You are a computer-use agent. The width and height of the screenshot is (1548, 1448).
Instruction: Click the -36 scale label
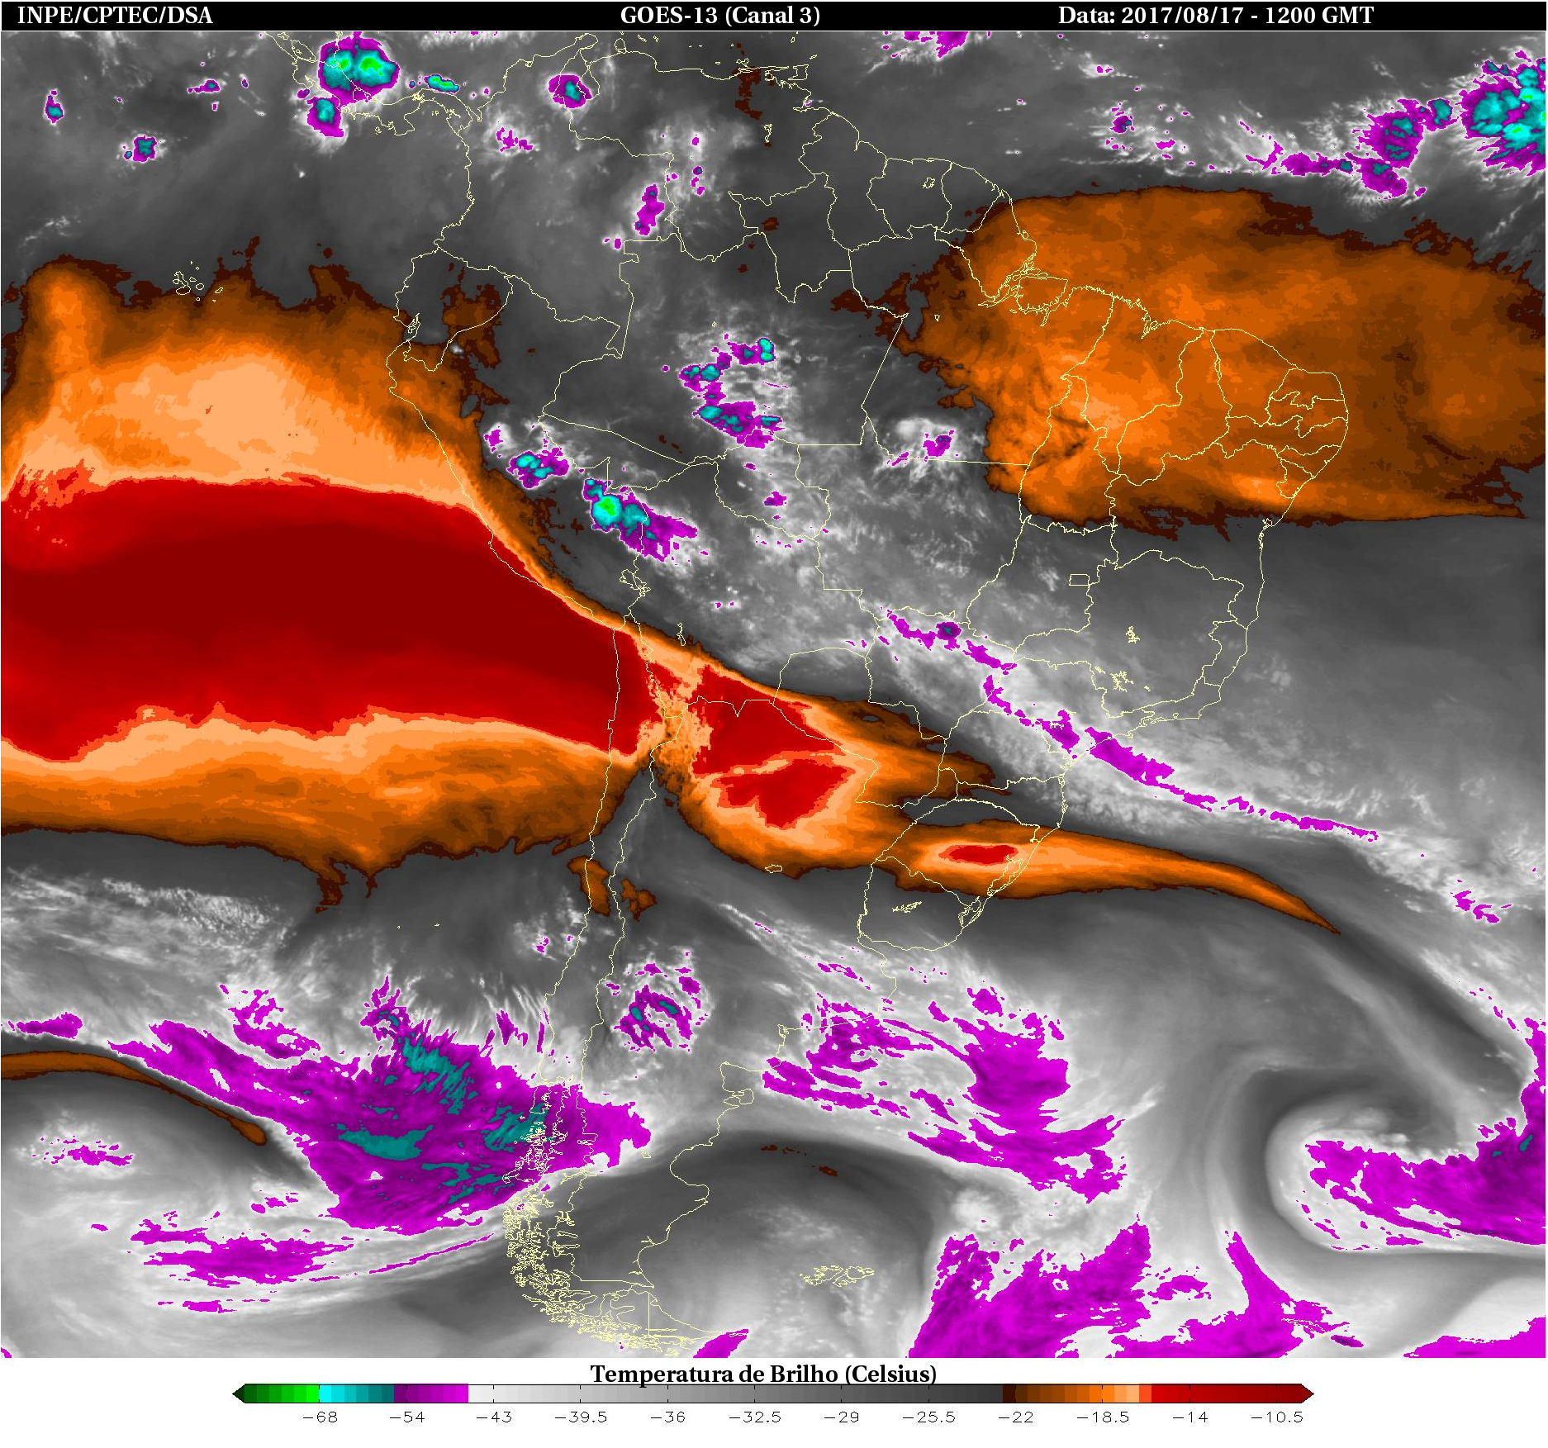tap(667, 1417)
